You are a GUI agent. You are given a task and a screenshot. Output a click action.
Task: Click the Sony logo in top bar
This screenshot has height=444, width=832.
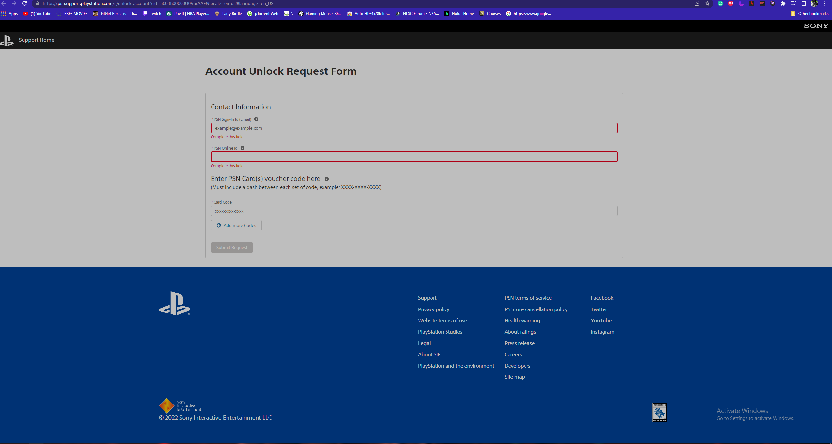(x=816, y=26)
